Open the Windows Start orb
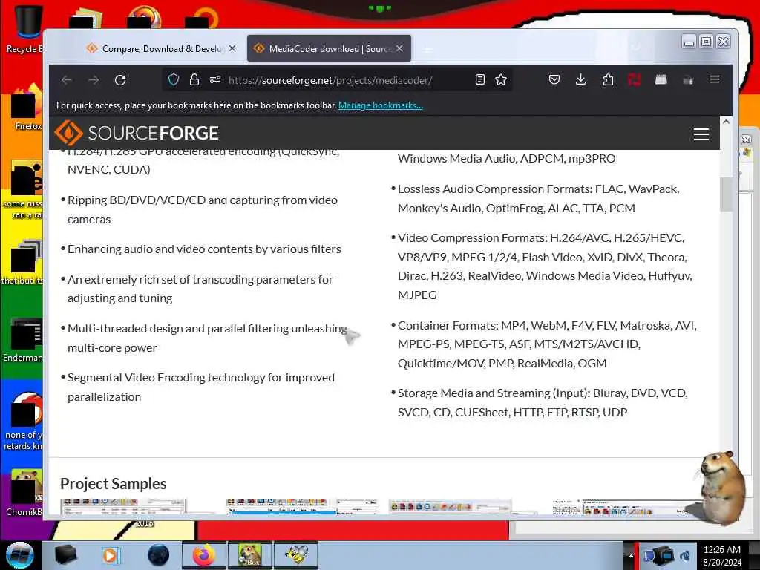760x570 pixels. point(19,555)
